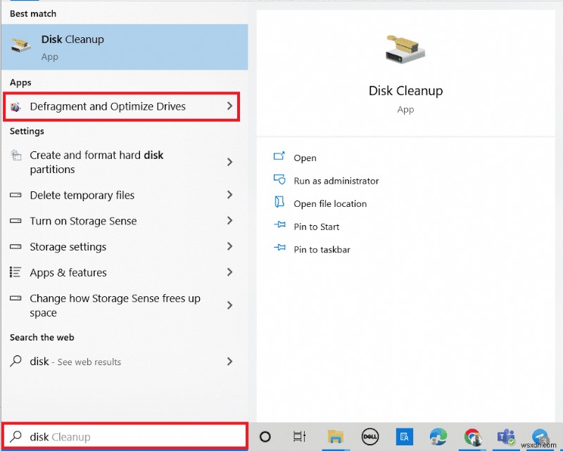Launch Microsoft Edge from the taskbar
563x451 pixels.
point(438,437)
